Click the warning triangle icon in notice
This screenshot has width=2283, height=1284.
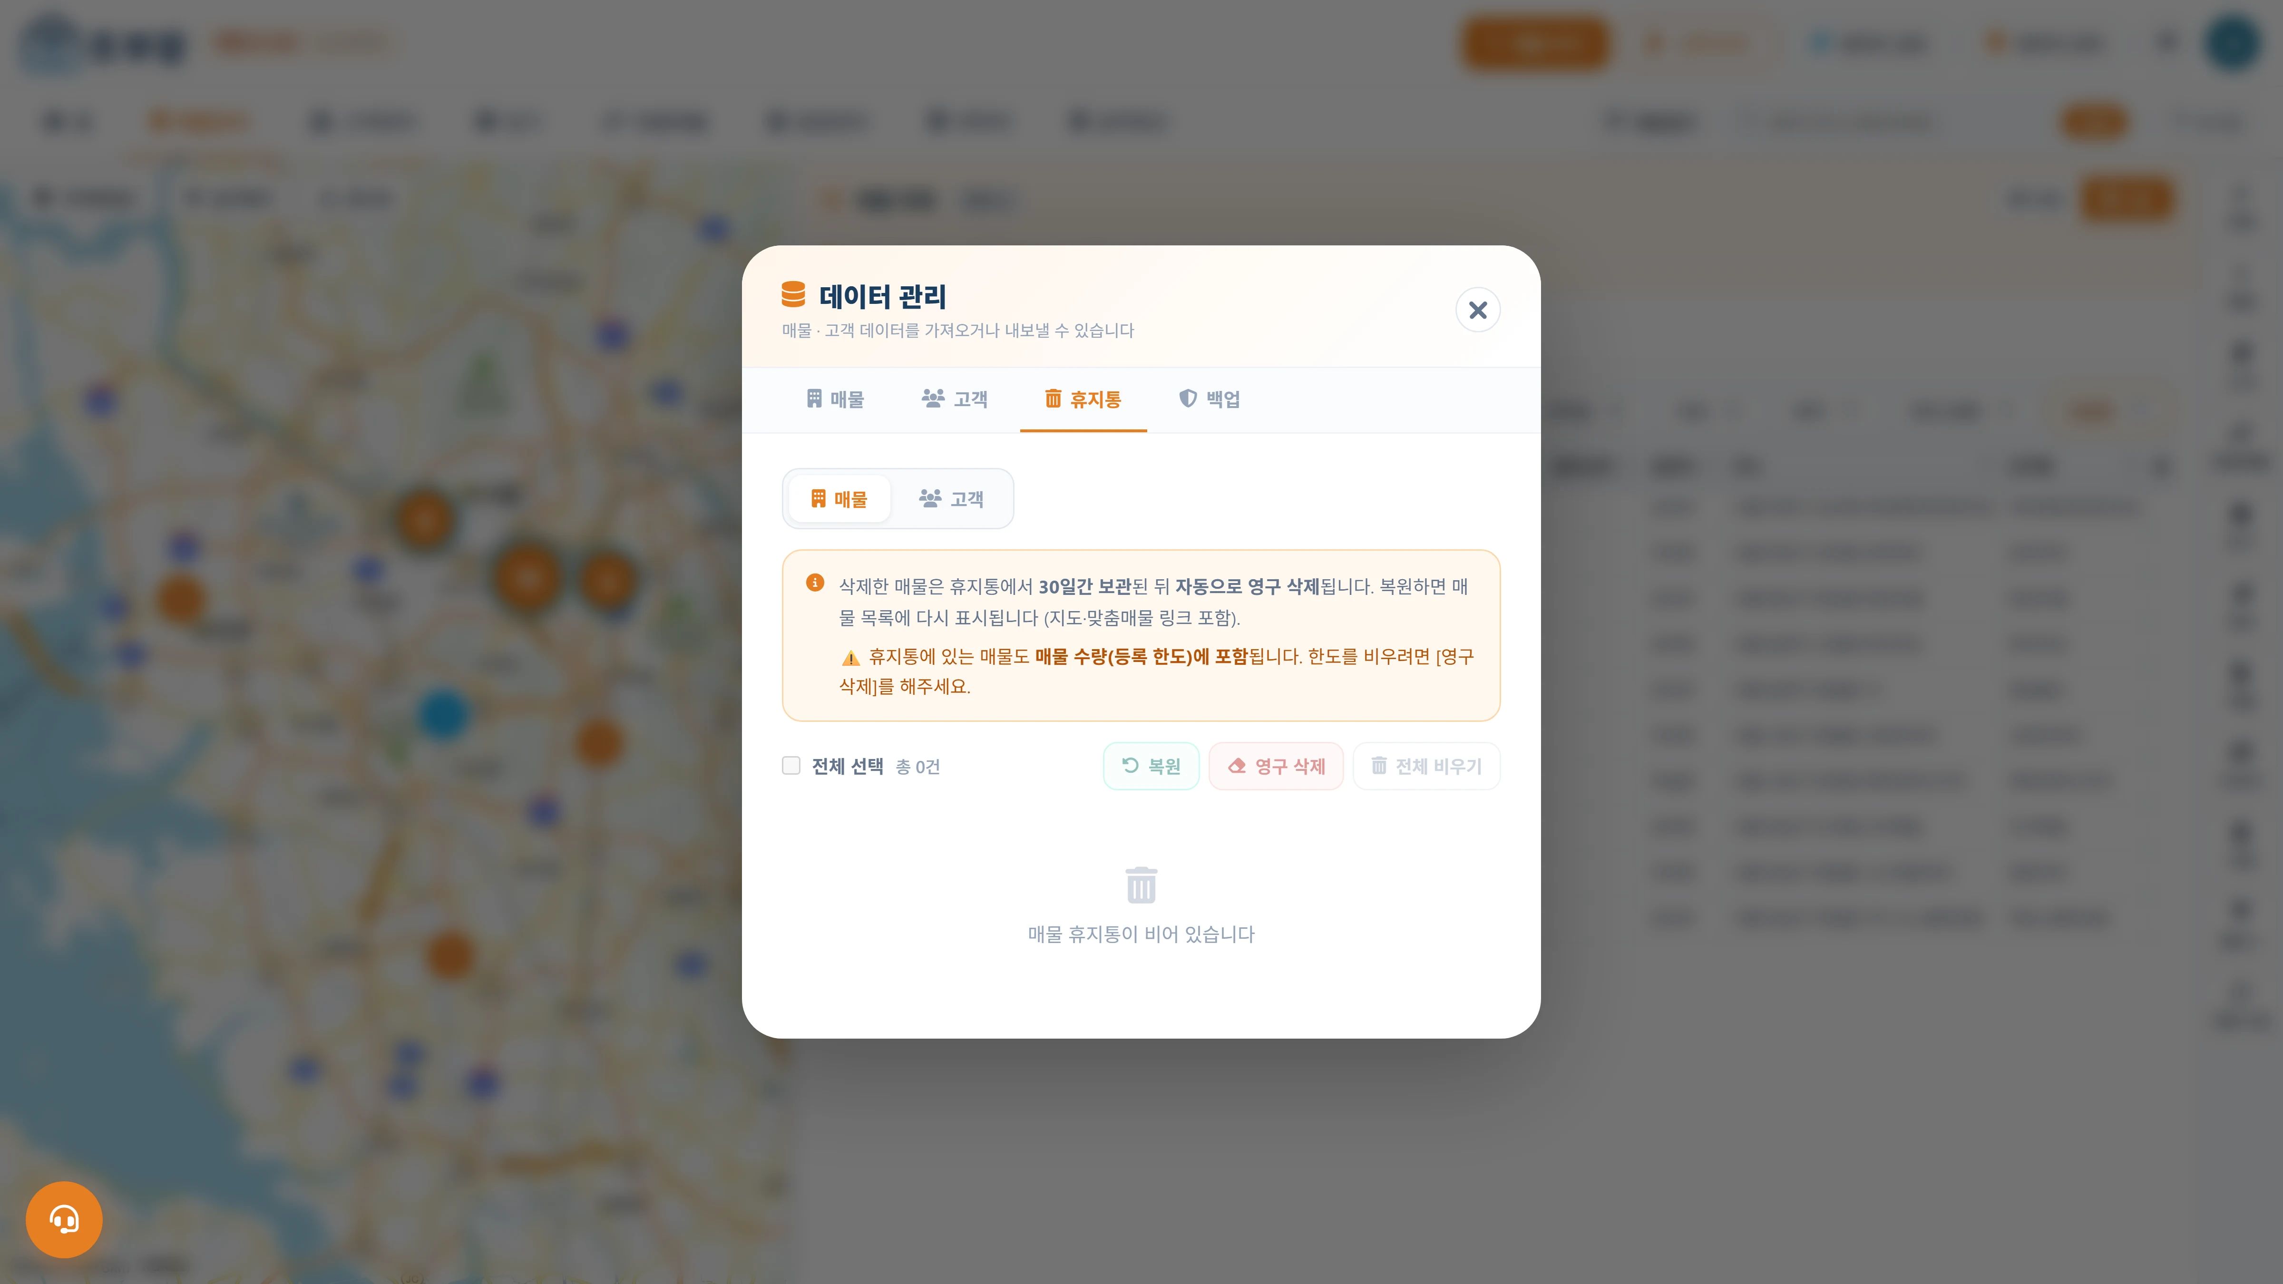tap(850, 658)
